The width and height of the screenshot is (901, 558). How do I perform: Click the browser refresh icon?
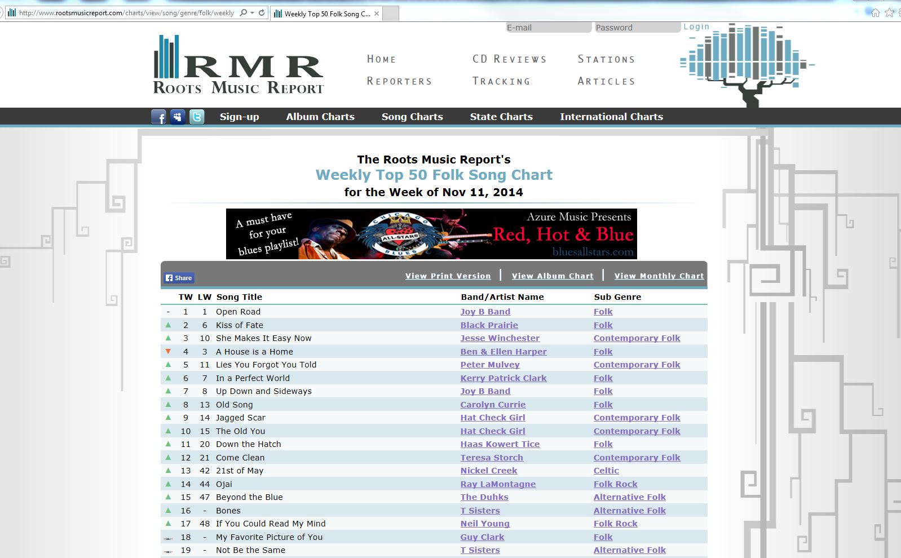(262, 12)
